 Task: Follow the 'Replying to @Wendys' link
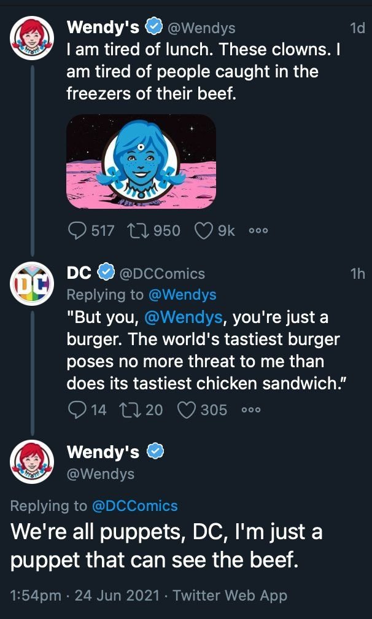(183, 295)
